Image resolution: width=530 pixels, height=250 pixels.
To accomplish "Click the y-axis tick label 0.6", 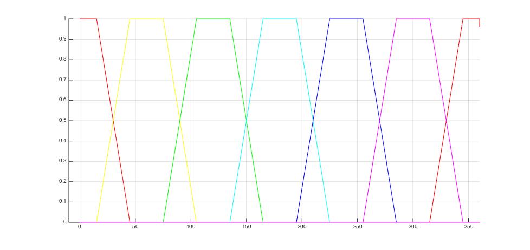I will 62,100.
